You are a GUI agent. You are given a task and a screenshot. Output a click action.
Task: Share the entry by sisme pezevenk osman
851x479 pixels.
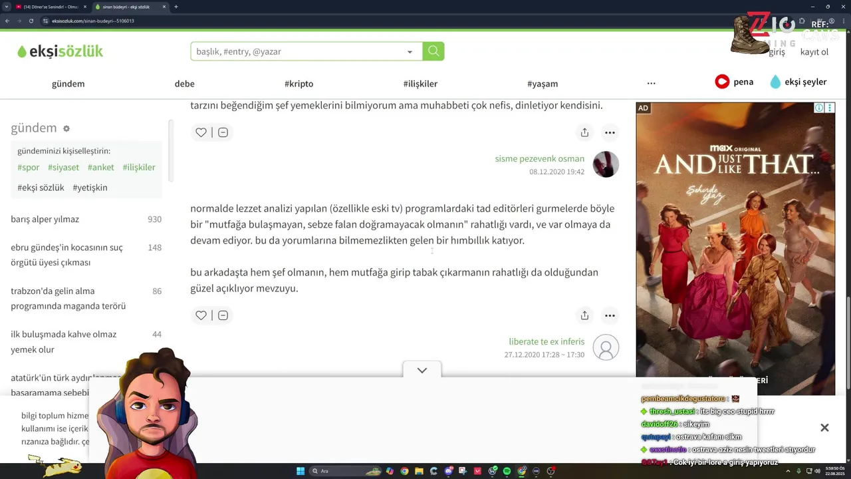pos(584,132)
